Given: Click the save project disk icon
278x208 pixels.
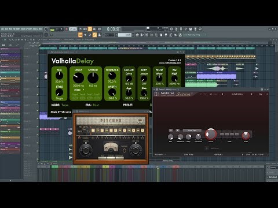Looking at the screenshot, I should pyautogui.click(x=191, y=29).
